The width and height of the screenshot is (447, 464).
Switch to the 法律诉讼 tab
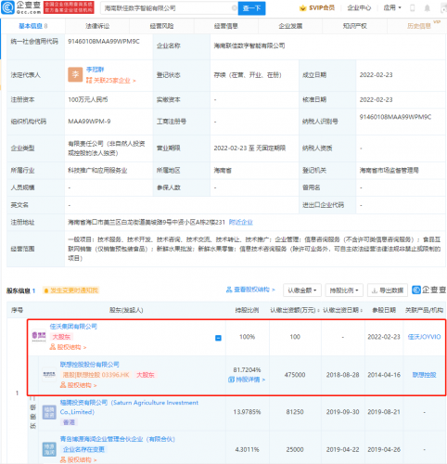pyautogui.click(x=97, y=26)
